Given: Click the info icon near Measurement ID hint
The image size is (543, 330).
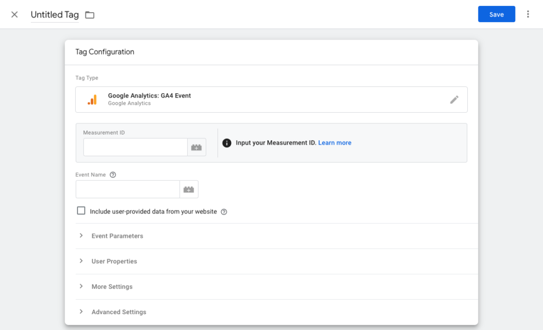Looking at the screenshot, I should click(x=227, y=143).
